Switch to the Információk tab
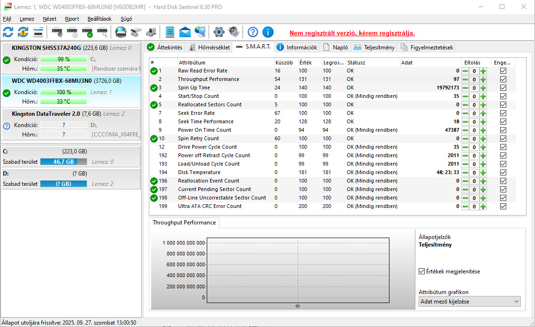Viewport: 535px width, 327px height. (297, 48)
